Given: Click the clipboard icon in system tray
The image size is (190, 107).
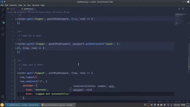Looking at the screenshot, I should (155, 105).
